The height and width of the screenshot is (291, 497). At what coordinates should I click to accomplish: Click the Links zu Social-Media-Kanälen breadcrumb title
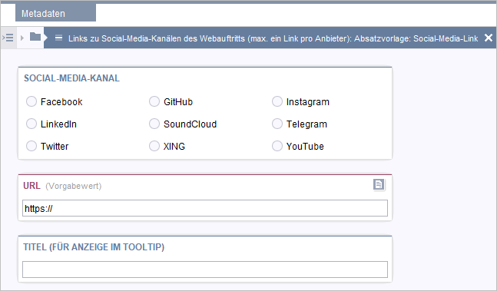273,38
